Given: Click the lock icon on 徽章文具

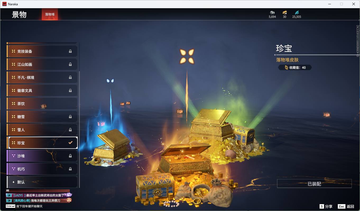Looking at the screenshot, I should [70, 90].
